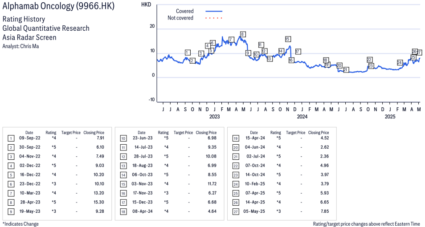Click the Asia Radar Screen line
Image resolution: width=425 pixels, height=227 pixels.
(29, 37)
